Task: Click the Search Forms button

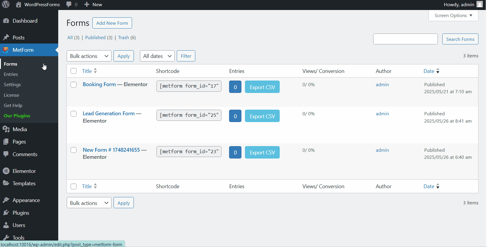Action: click(460, 39)
